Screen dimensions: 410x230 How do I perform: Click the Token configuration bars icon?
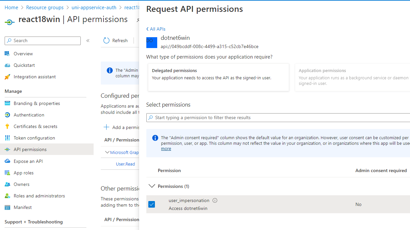[7, 138]
